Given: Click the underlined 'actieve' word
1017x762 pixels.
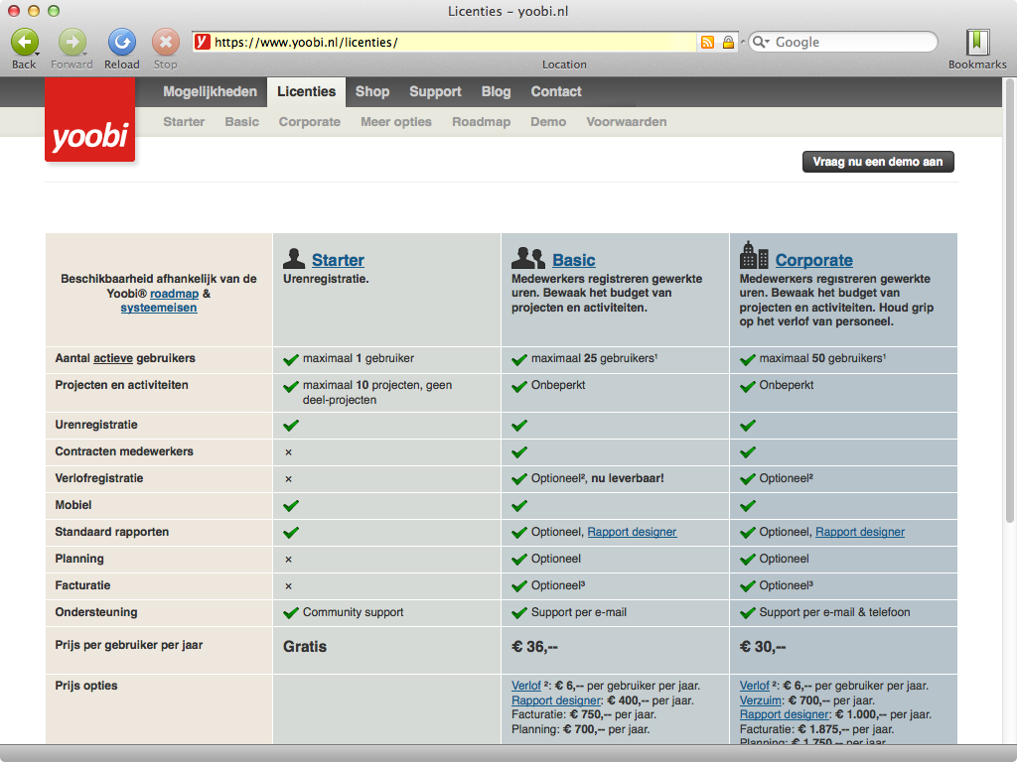Looking at the screenshot, I should tap(113, 358).
